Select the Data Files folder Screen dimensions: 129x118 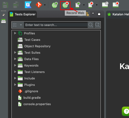pos(28,59)
